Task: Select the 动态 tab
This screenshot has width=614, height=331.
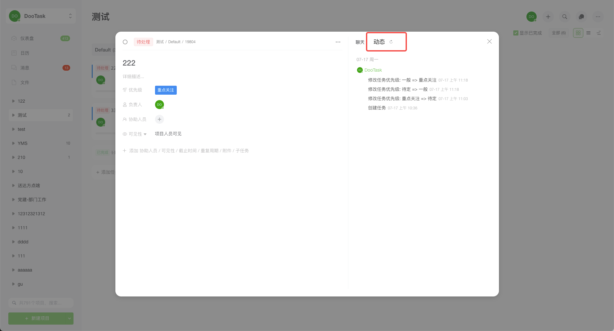Action: pos(379,42)
